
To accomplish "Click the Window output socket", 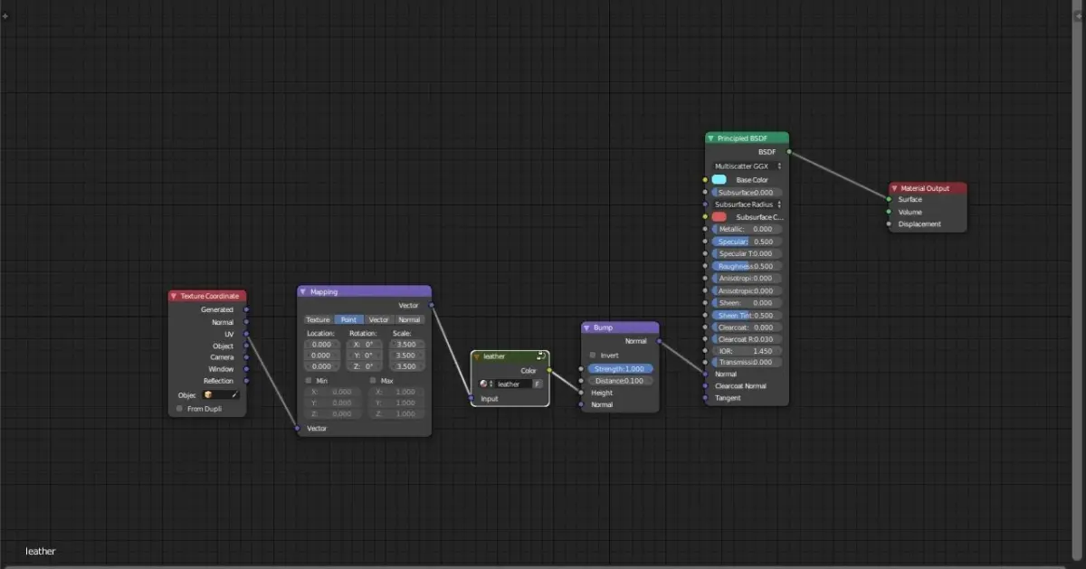I will click(246, 369).
